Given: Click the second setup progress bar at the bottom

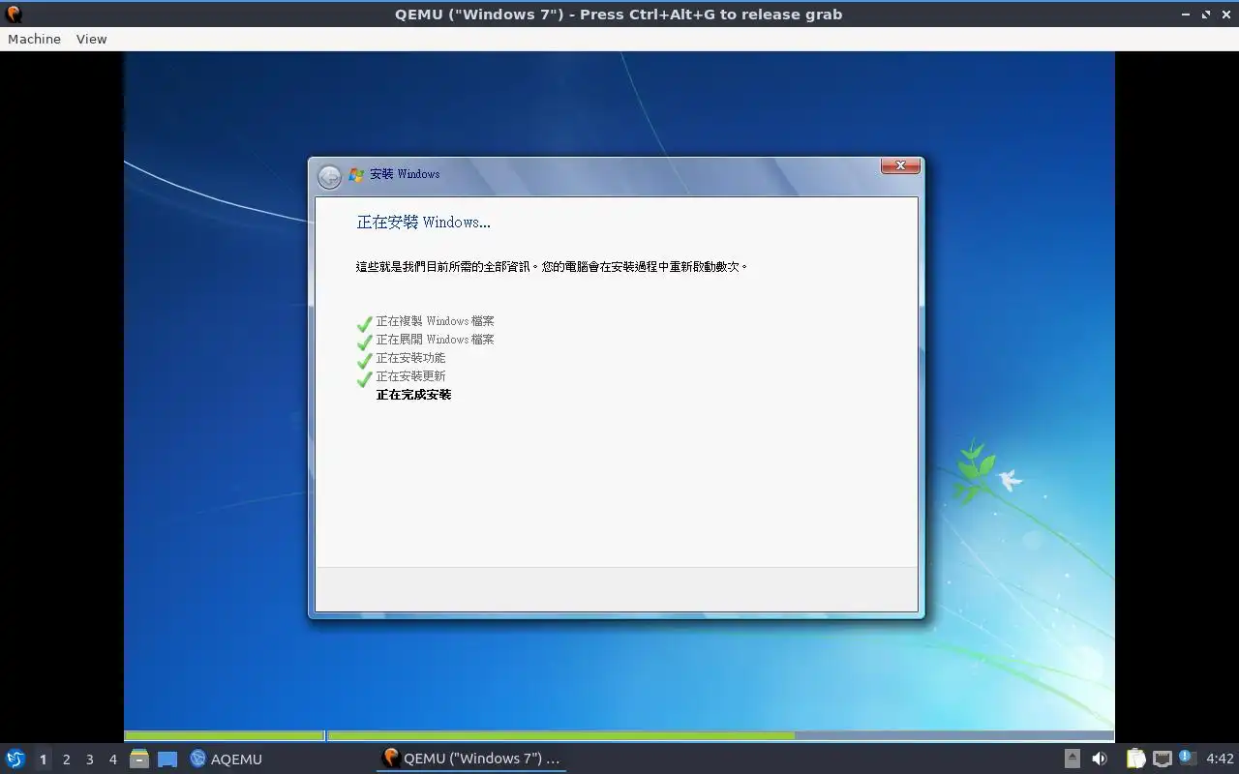Looking at the screenshot, I should (720, 736).
